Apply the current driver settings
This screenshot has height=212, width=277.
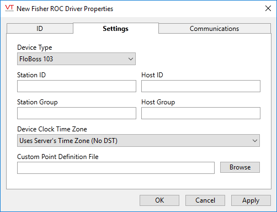(251, 200)
